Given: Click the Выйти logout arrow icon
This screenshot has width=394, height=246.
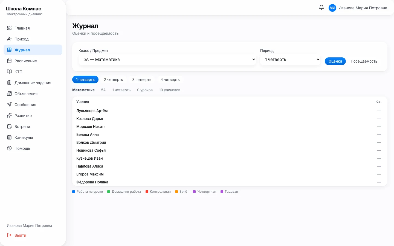Looking at the screenshot, I should (x=9, y=235).
